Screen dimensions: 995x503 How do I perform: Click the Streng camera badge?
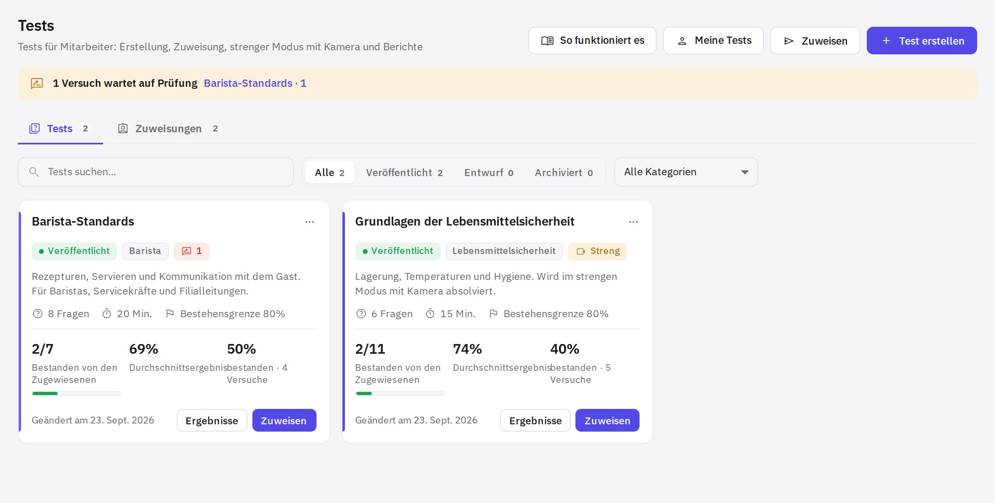(x=598, y=251)
